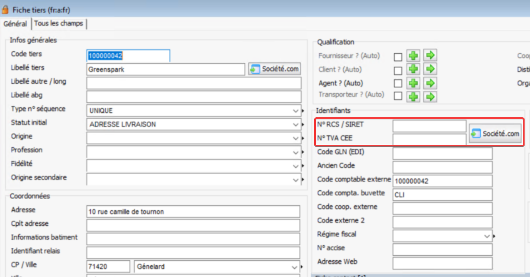This screenshot has height=277, width=530.
Task: Click green plus icon beside Client
Action: click(413, 69)
